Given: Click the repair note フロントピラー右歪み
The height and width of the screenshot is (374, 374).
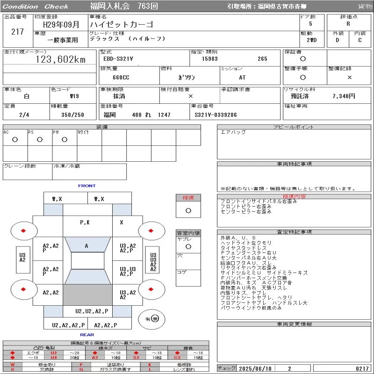Looking at the screenshot, I should click(246, 206).
